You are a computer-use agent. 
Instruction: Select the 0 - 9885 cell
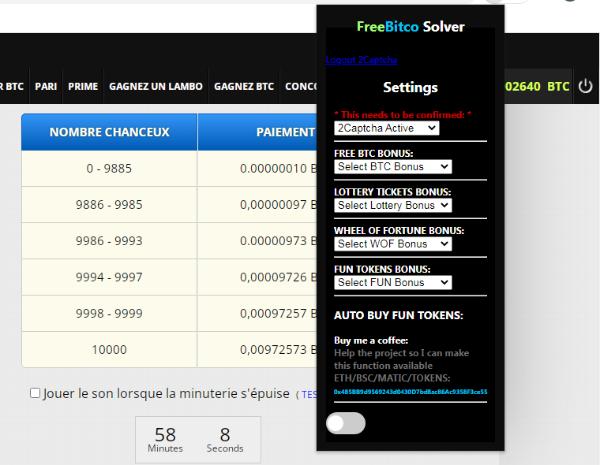tap(110, 168)
